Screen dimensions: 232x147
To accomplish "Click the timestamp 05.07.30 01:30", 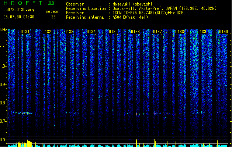I will (19, 17).
